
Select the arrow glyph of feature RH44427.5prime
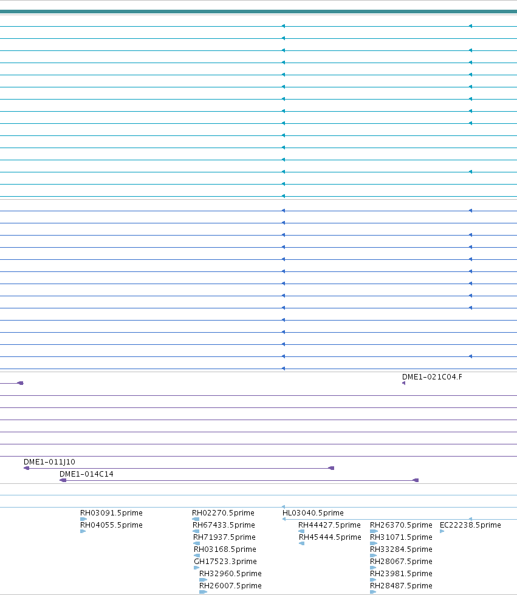(301, 531)
